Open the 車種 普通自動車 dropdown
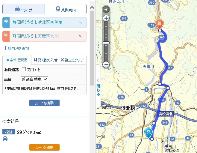Viewport: 197px width, 153px height. (34, 79)
